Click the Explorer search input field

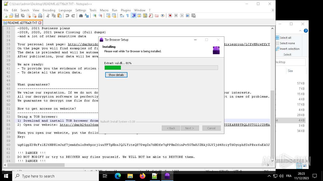pyautogui.click(x=290, y=62)
